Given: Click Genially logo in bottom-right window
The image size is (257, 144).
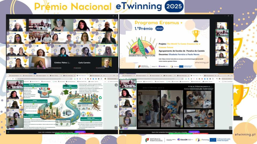Looking at the screenshot, I should pyautogui.click(x=124, y=128).
